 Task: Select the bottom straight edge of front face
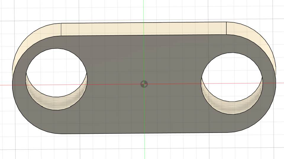point(144,133)
